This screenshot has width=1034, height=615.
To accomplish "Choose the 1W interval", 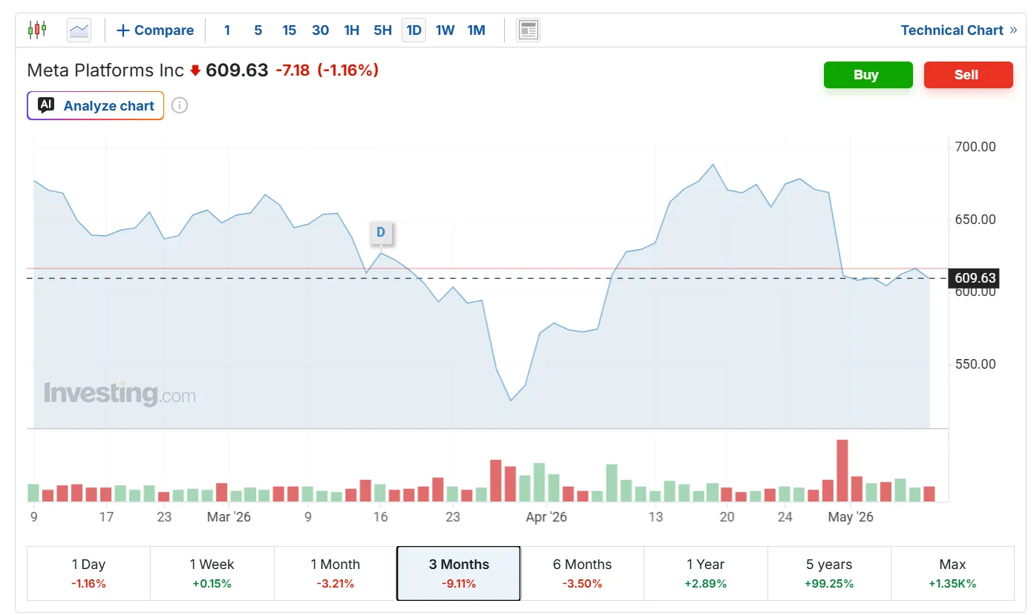I will click(x=445, y=30).
